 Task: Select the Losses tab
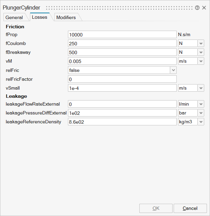pos(39,17)
